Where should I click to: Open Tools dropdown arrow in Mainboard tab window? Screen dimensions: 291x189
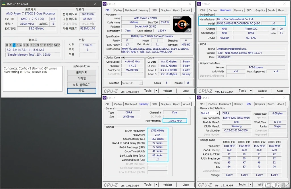251,91
